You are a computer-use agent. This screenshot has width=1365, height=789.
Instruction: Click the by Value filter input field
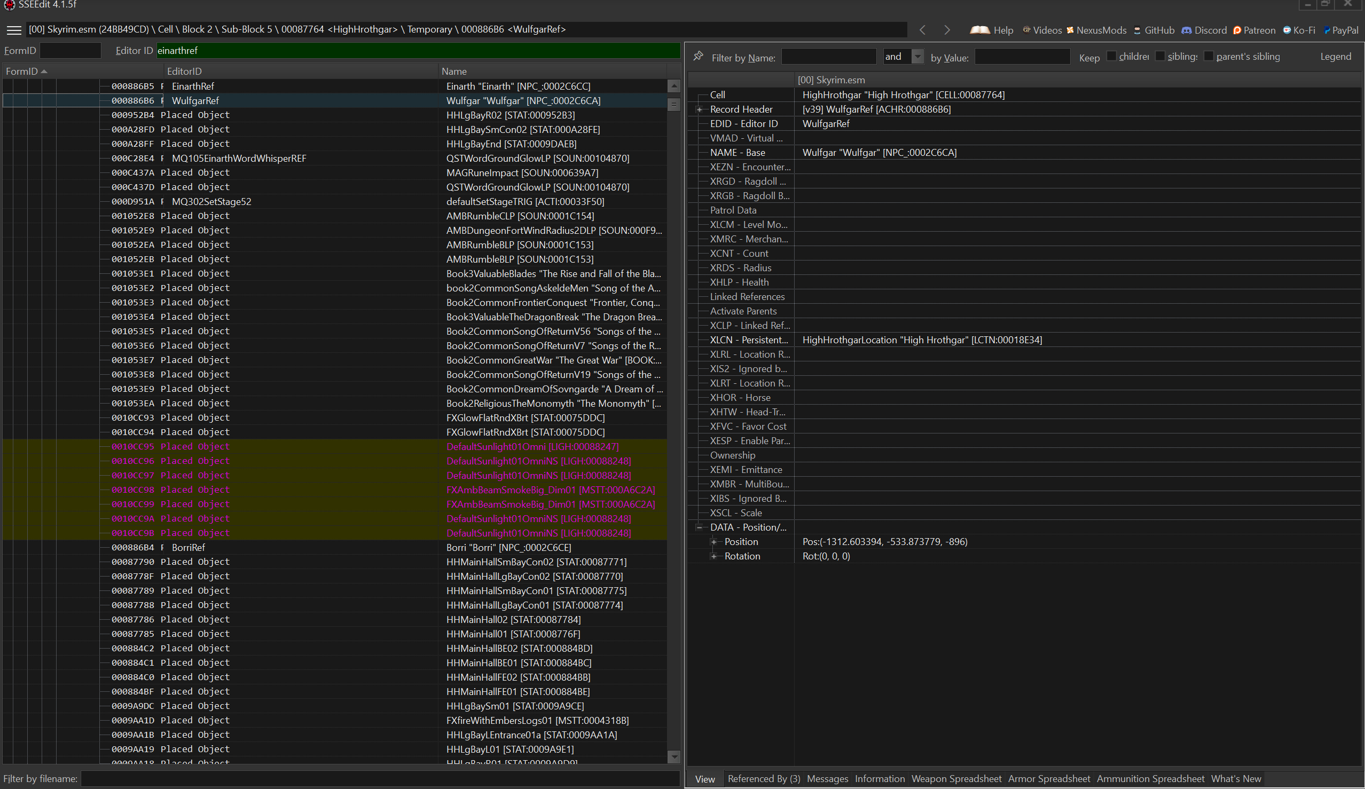[1022, 56]
